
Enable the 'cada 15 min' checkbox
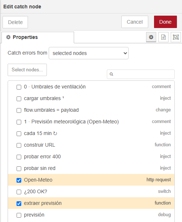pyautogui.click(x=19, y=134)
